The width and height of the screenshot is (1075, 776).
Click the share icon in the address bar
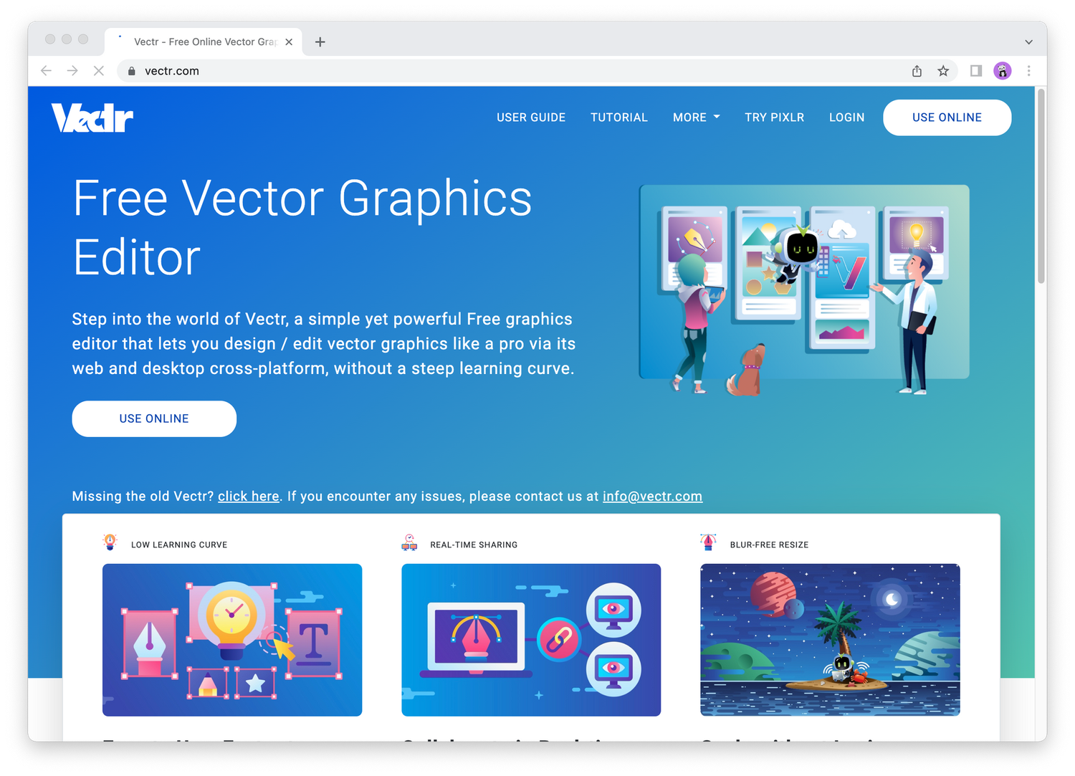click(917, 71)
